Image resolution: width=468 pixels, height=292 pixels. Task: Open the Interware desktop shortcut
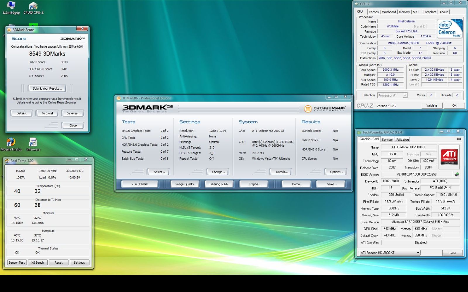pyautogui.click(x=33, y=144)
